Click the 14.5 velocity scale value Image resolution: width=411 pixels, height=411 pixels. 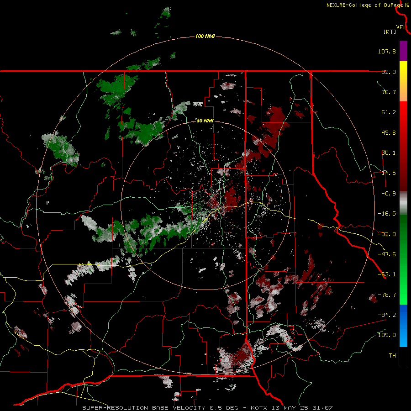tap(389, 173)
